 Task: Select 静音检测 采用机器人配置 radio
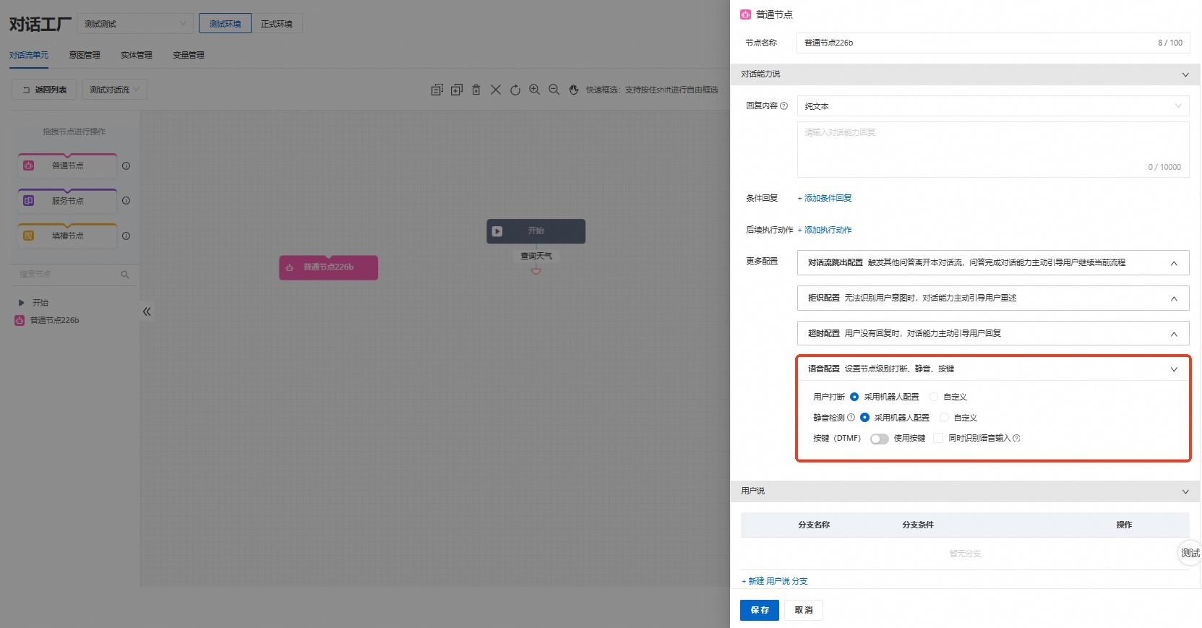pos(864,418)
